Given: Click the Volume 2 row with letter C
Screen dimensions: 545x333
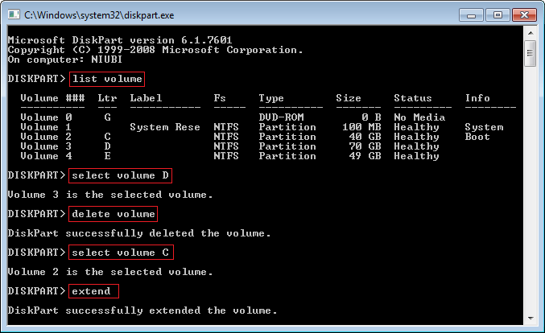Looking at the screenshot, I should (x=242, y=137).
